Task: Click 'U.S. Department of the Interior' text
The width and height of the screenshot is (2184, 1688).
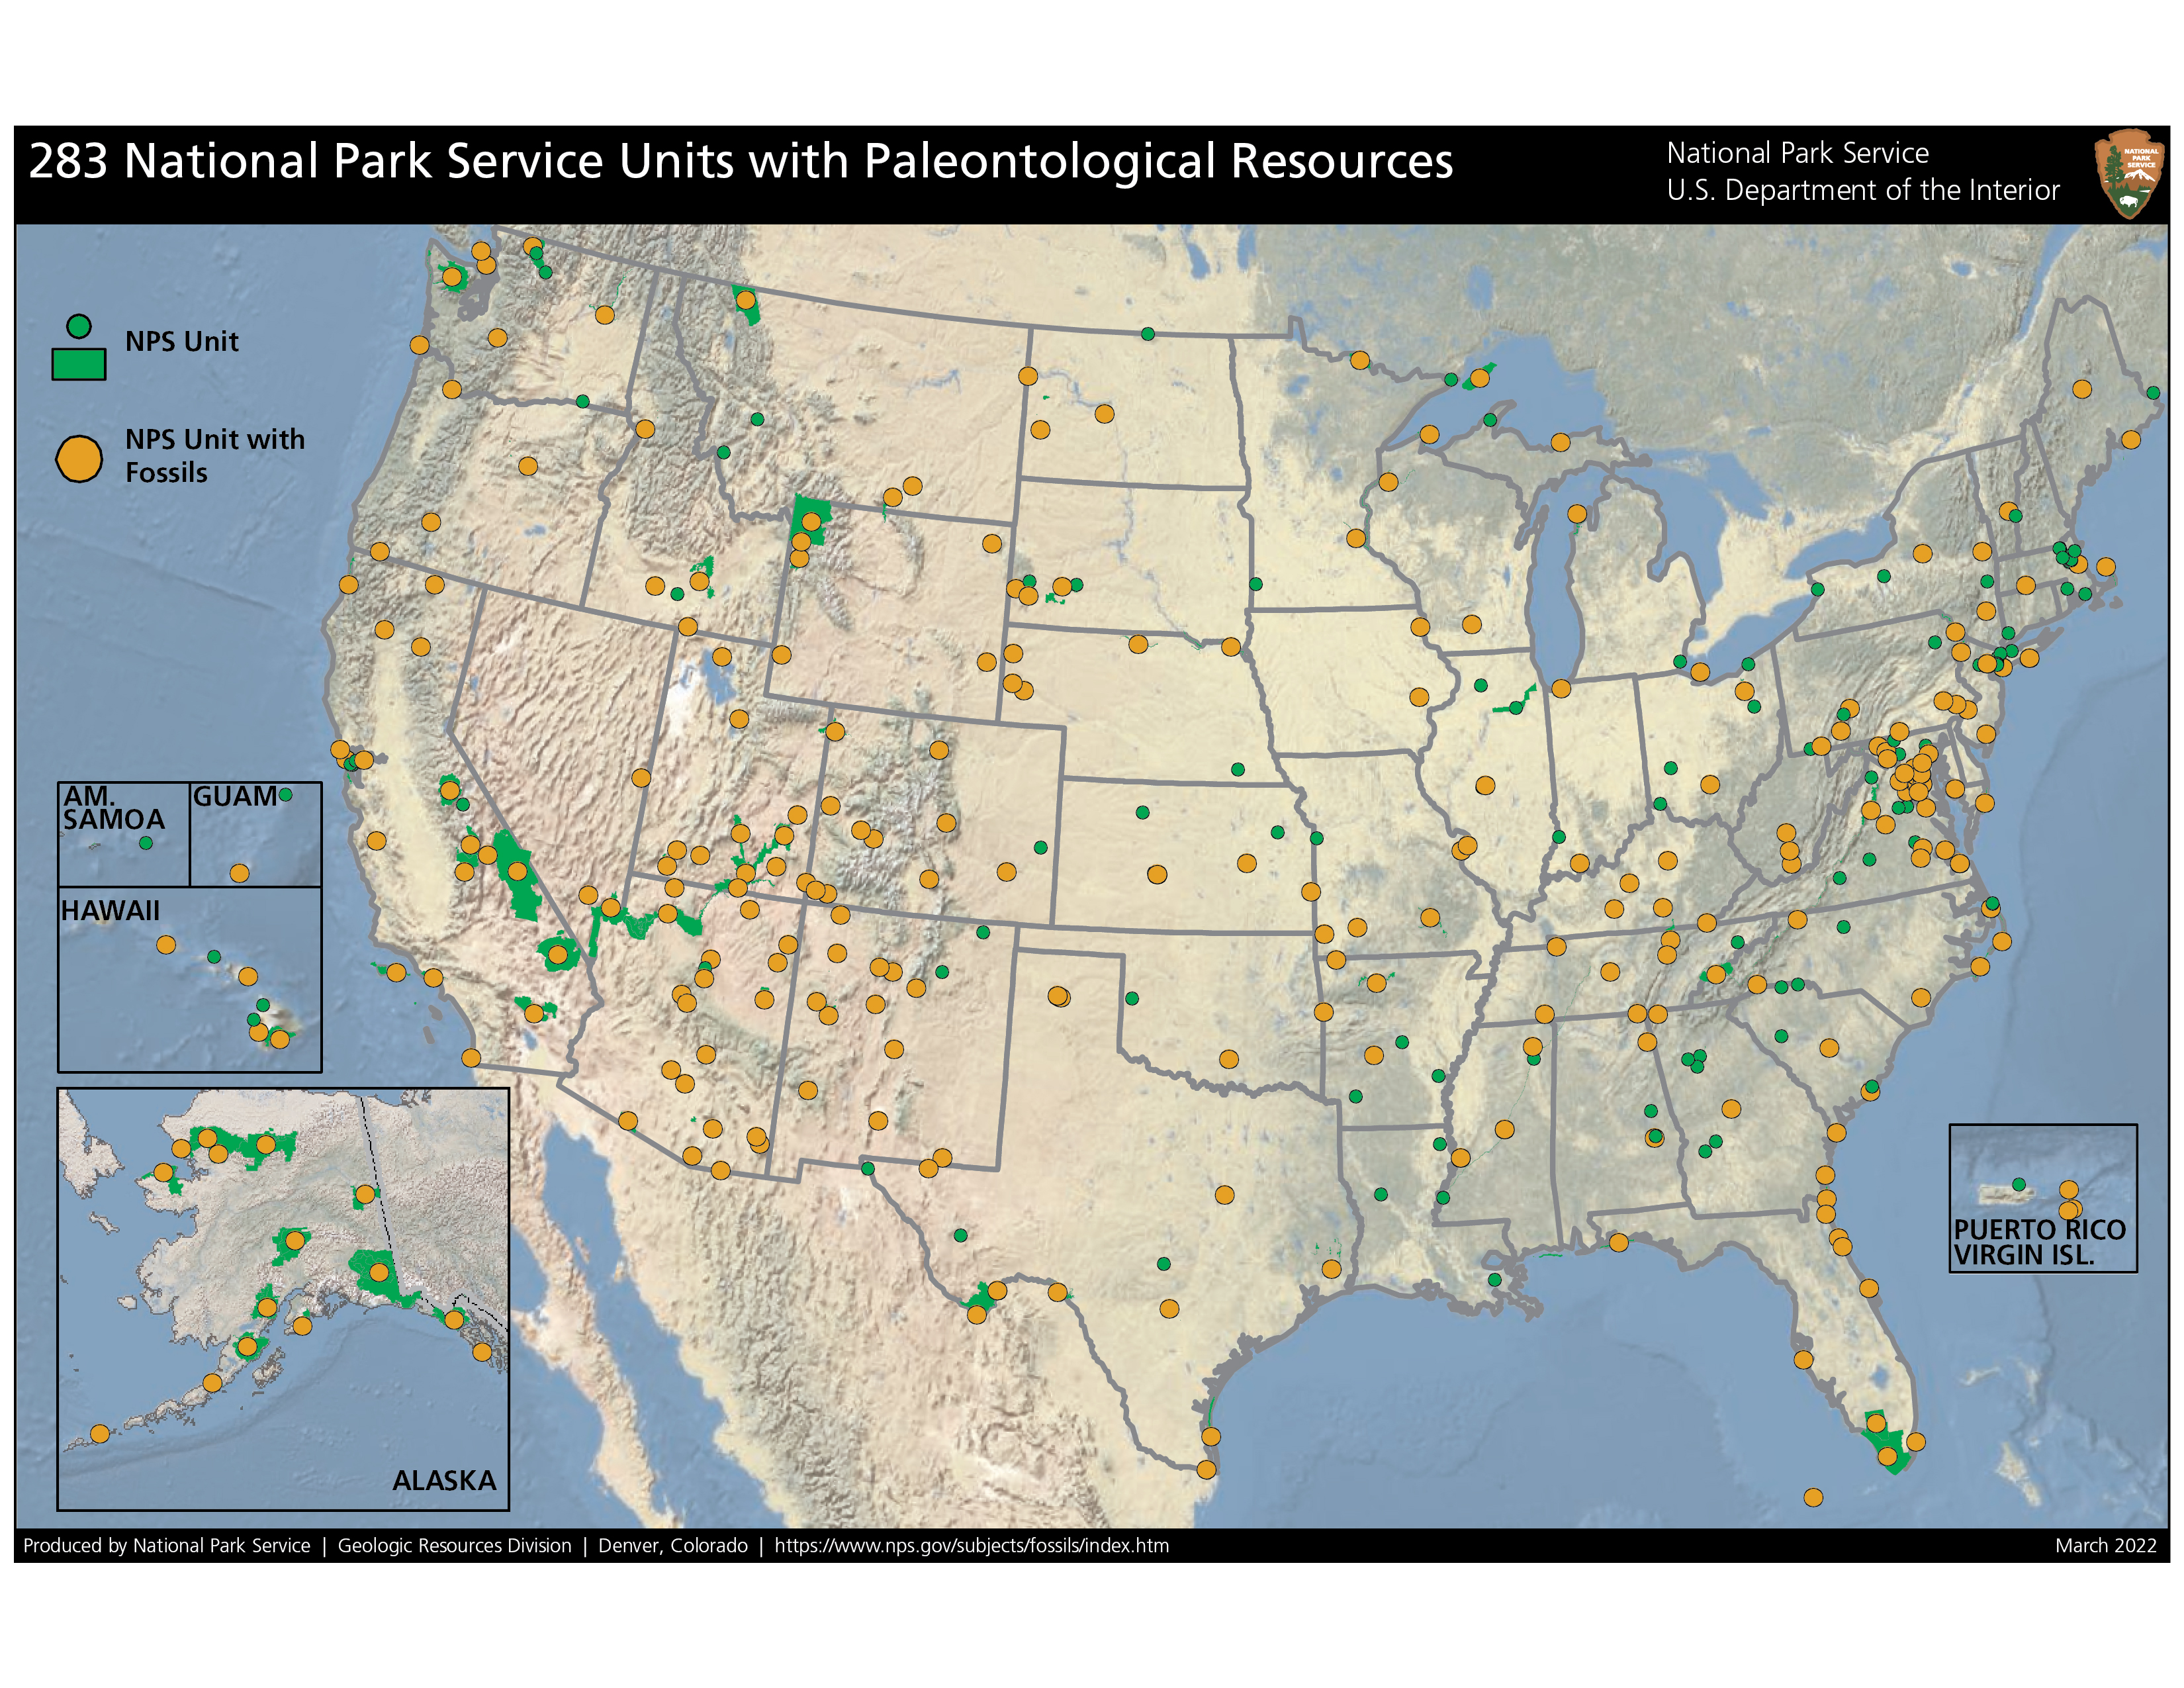Action: (x=1862, y=190)
